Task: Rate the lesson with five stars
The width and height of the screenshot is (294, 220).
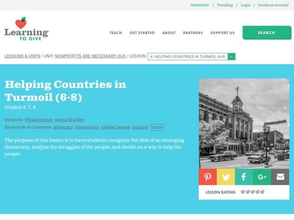Action: coord(262,192)
